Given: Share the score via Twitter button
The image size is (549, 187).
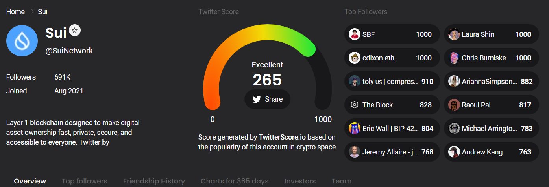Looking at the screenshot, I should (268, 99).
